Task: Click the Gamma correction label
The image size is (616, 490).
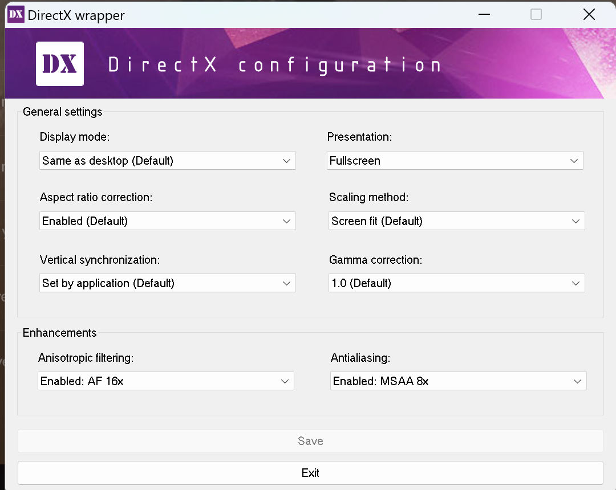Action: [375, 260]
